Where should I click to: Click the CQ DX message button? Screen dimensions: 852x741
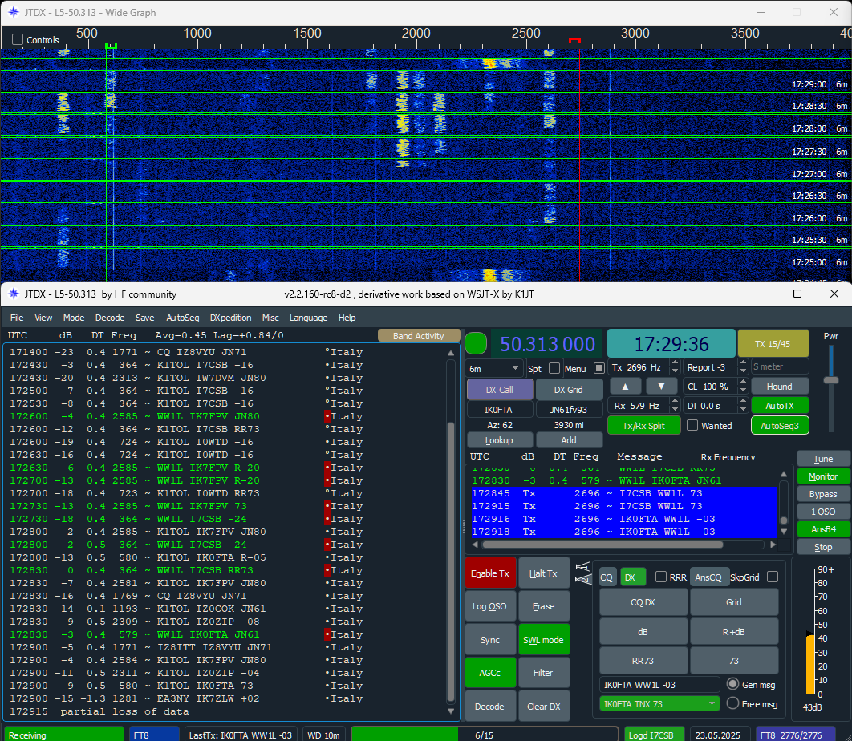pos(643,602)
